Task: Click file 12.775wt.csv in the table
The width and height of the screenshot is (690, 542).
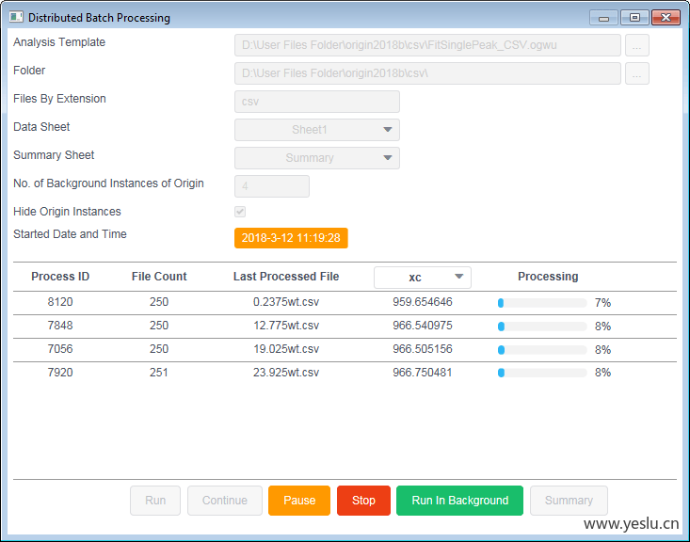Action: pos(286,326)
